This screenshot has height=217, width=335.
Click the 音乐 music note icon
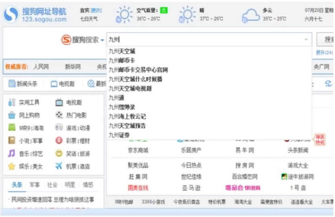[x=12, y=153]
